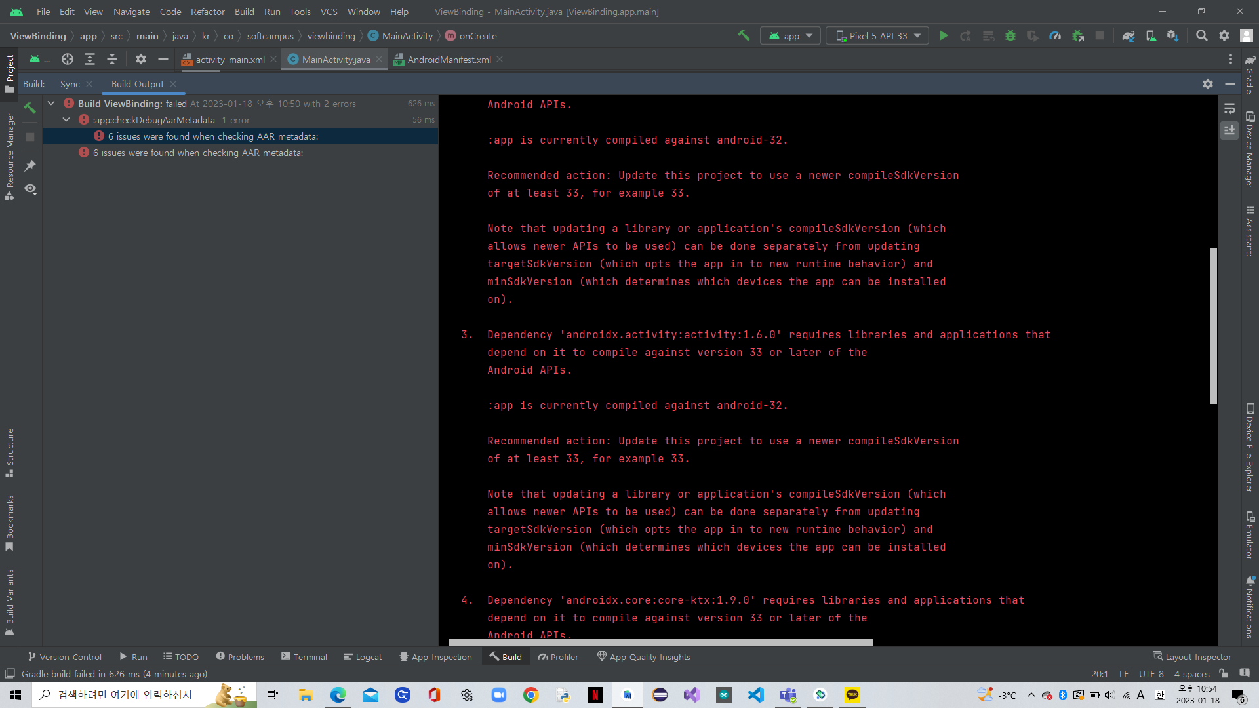1259x708 pixels.
Task: Open Resource Manager side panel
Action: (9, 156)
